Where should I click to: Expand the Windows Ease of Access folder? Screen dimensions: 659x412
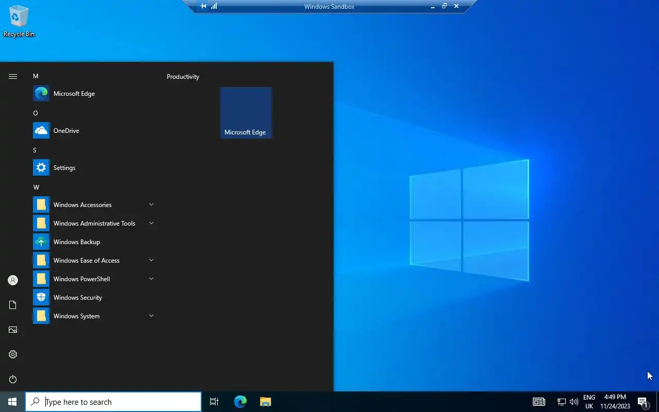point(94,261)
